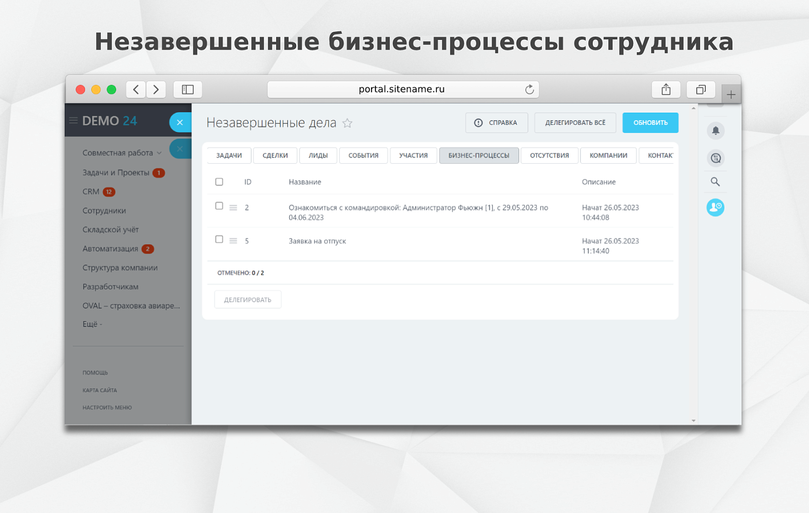Check the select-all checkbox in list header
809x513 pixels.
219,182
